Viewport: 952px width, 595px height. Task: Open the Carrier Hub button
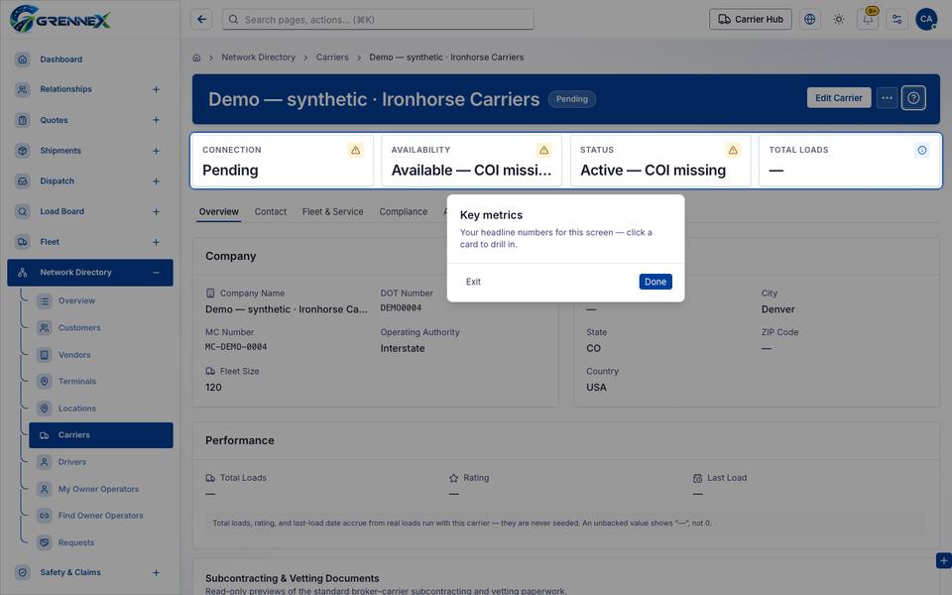[x=751, y=20]
